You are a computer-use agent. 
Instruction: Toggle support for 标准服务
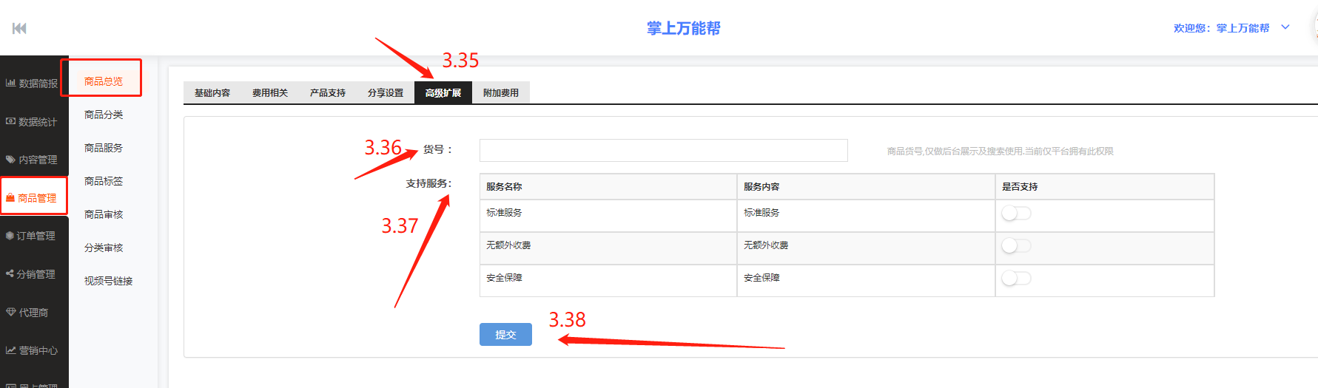click(x=1015, y=214)
